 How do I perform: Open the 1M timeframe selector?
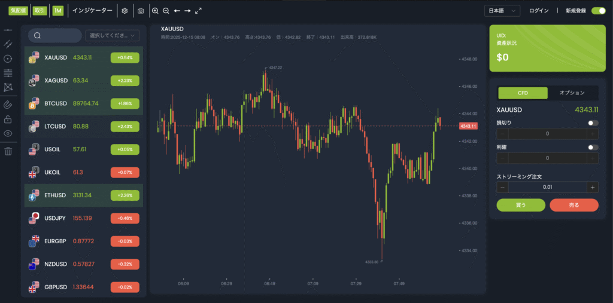[57, 11]
